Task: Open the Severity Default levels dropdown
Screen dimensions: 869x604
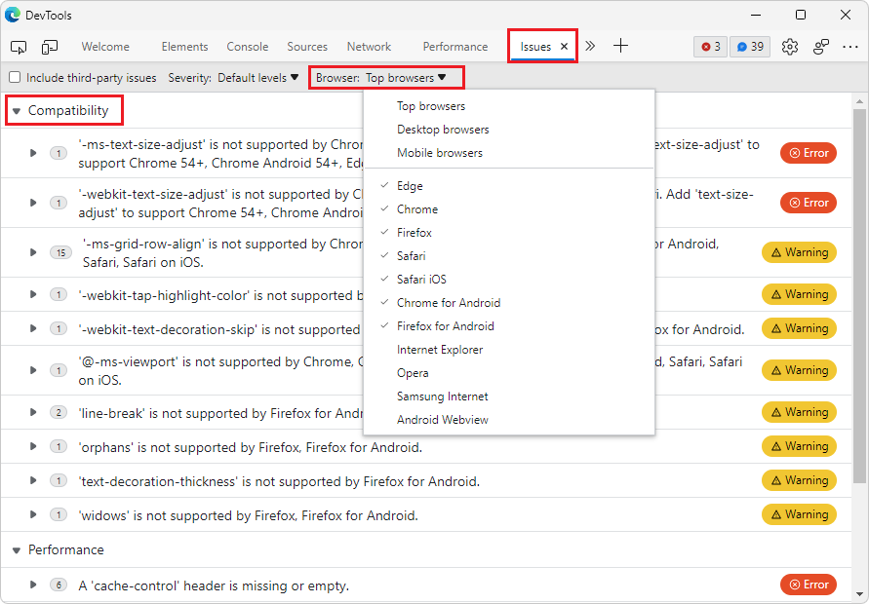Action: pos(257,77)
